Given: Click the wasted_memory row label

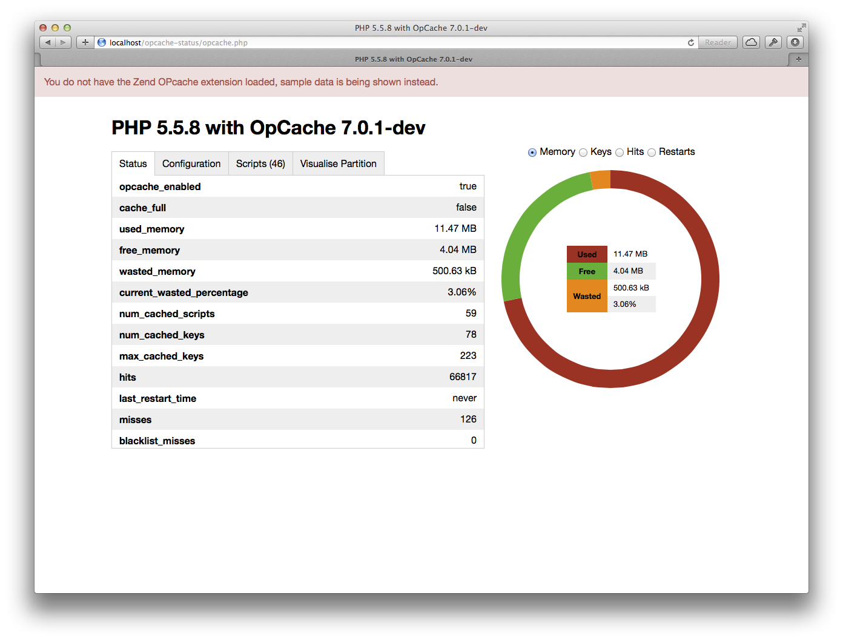Looking at the screenshot, I should (x=157, y=271).
